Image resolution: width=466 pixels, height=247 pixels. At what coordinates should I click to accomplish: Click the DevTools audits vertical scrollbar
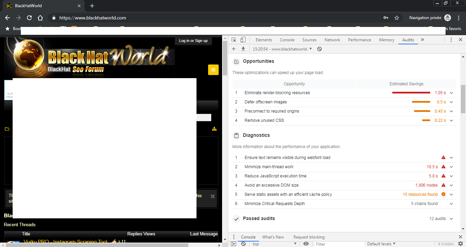click(x=463, y=99)
